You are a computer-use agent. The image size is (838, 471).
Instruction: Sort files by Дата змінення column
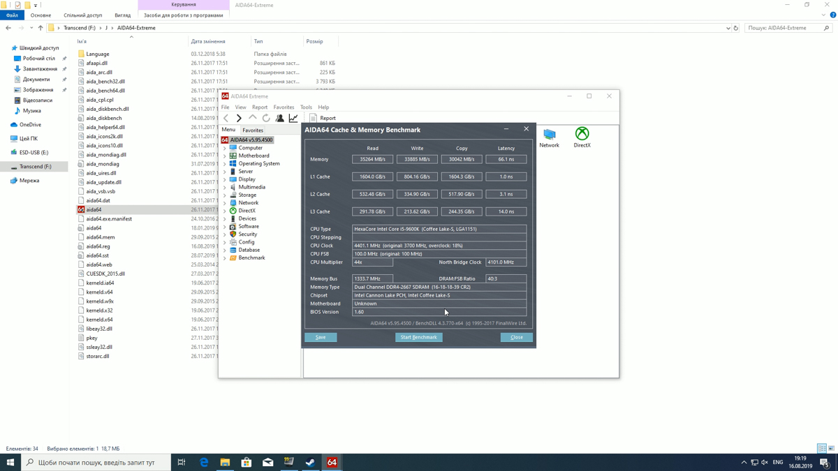208,41
